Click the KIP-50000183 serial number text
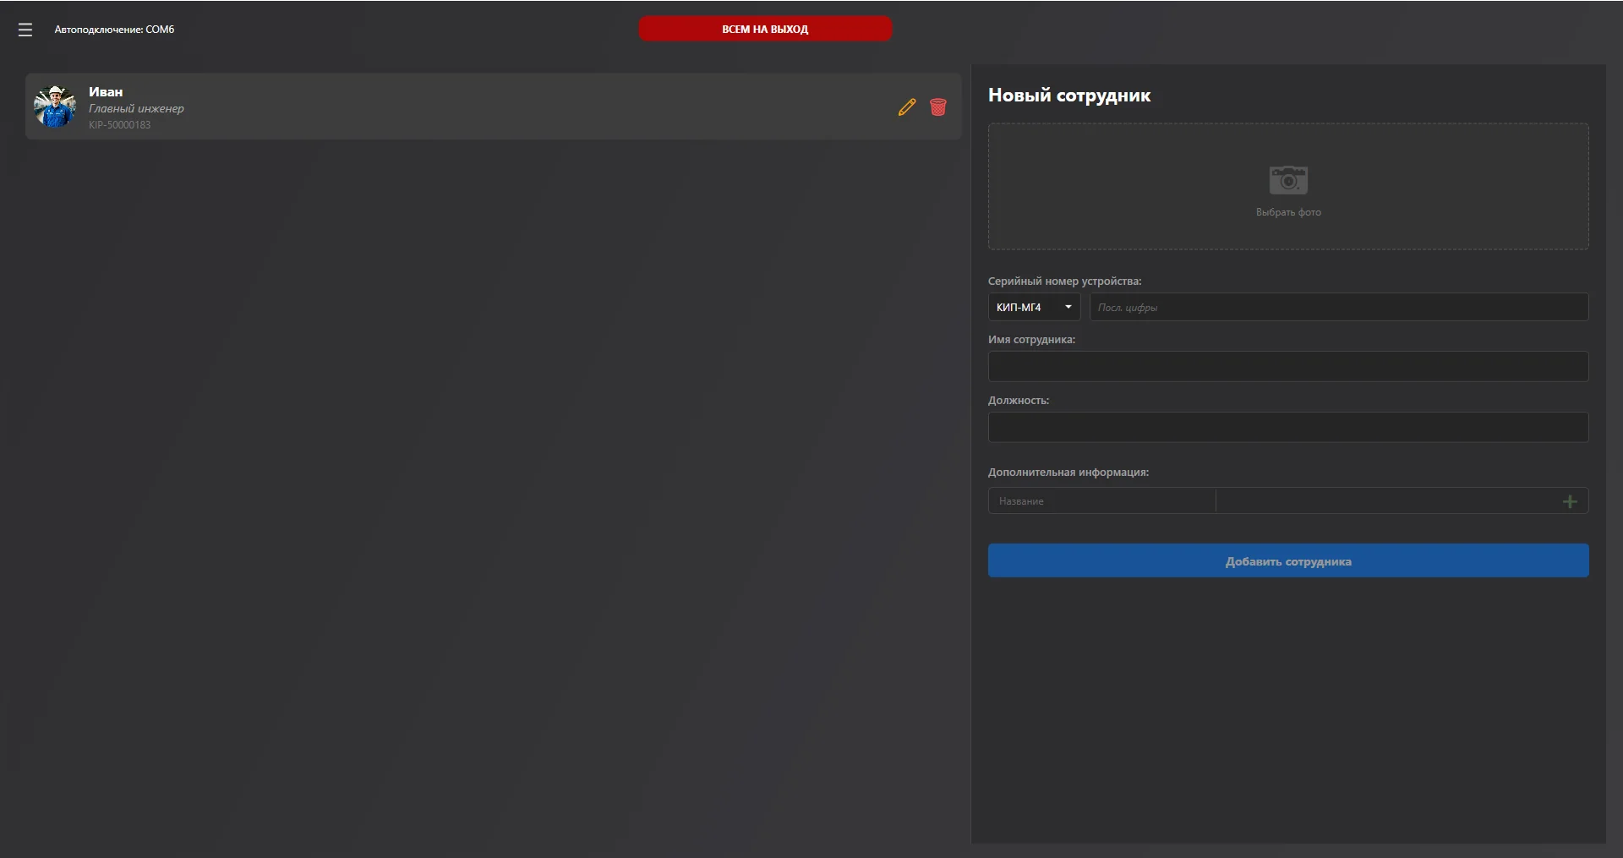The height and width of the screenshot is (858, 1623). point(119,125)
